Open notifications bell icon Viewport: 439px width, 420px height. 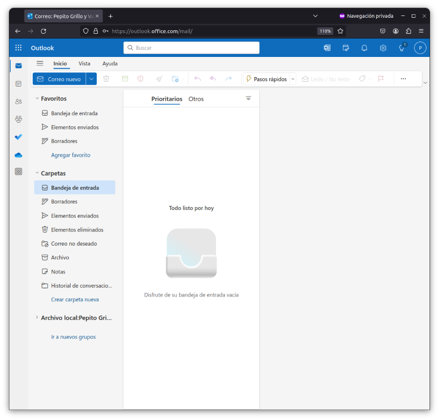[364, 48]
